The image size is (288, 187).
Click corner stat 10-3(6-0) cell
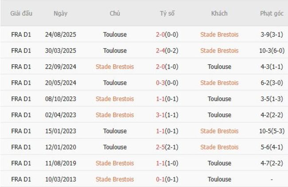click(x=272, y=51)
